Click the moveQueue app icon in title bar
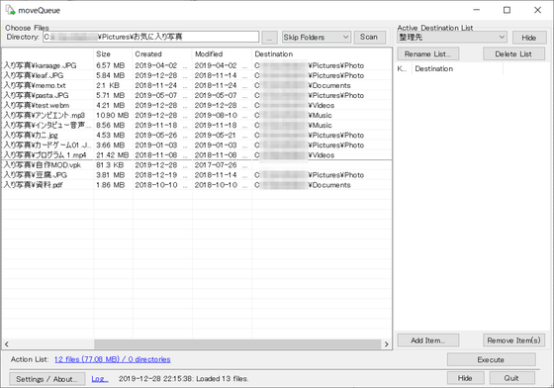This screenshot has height=388, width=554. 11,10
